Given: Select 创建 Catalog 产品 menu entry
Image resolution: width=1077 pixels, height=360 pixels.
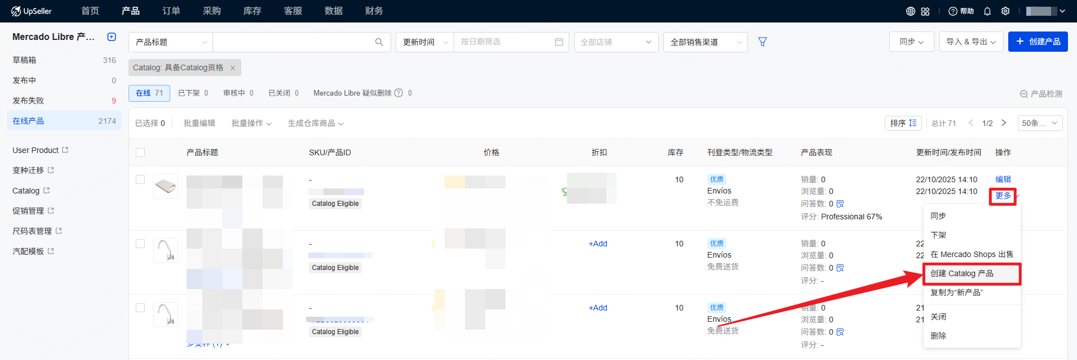Looking at the screenshot, I should [971, 274].
